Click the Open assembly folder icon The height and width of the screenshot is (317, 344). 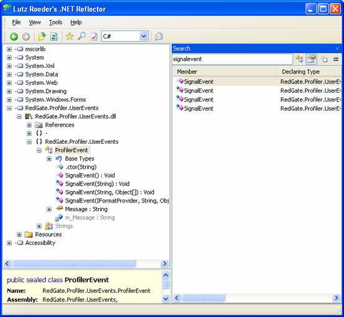coord(42,36)
